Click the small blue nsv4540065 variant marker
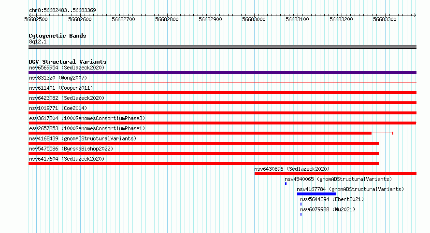 click(x=286, y=184)
